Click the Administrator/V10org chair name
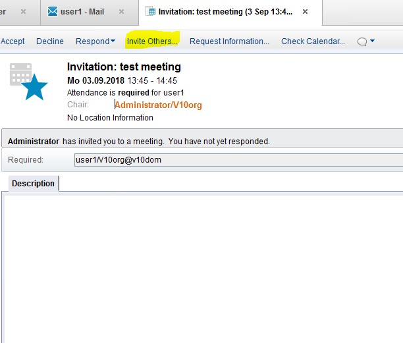 pyautogui.click(x=158, y=105)
